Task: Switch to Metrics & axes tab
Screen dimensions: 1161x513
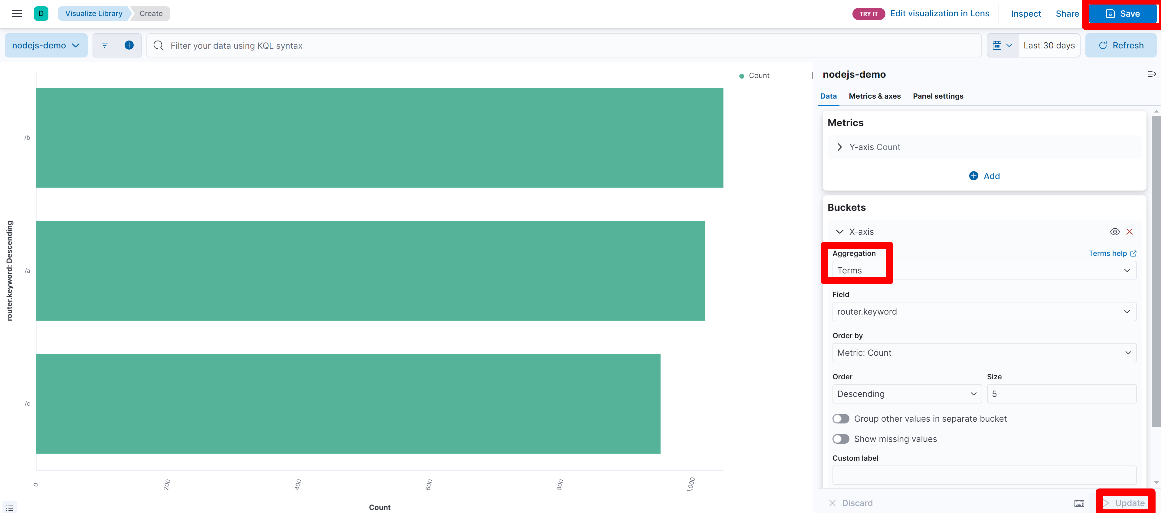Action: click(874, 96)
